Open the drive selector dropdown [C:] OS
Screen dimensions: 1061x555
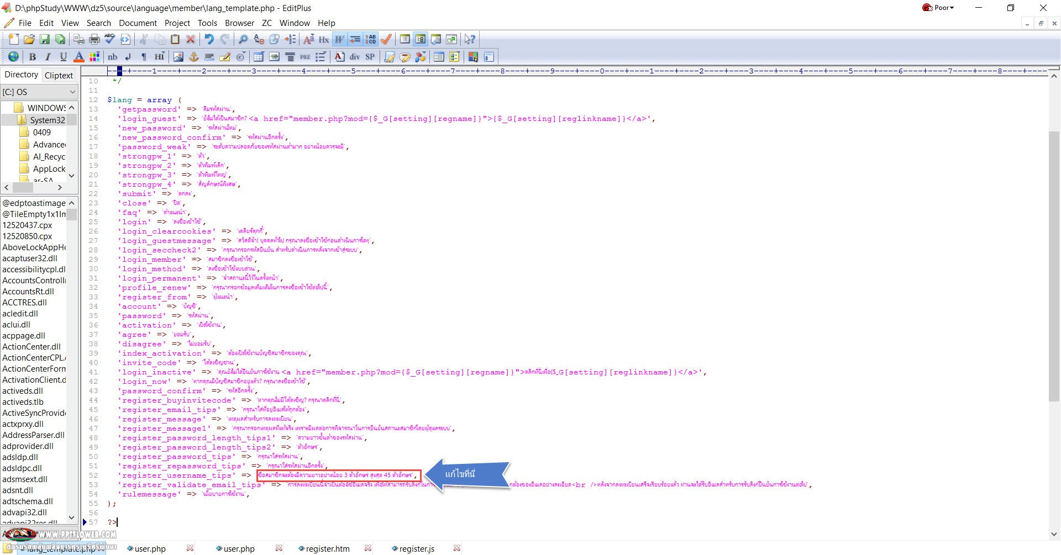tap(39, 92)
